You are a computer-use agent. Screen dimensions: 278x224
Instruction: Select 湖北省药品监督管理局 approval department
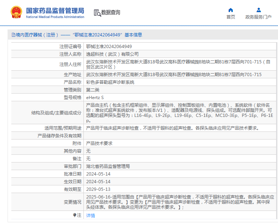point(108,166)
